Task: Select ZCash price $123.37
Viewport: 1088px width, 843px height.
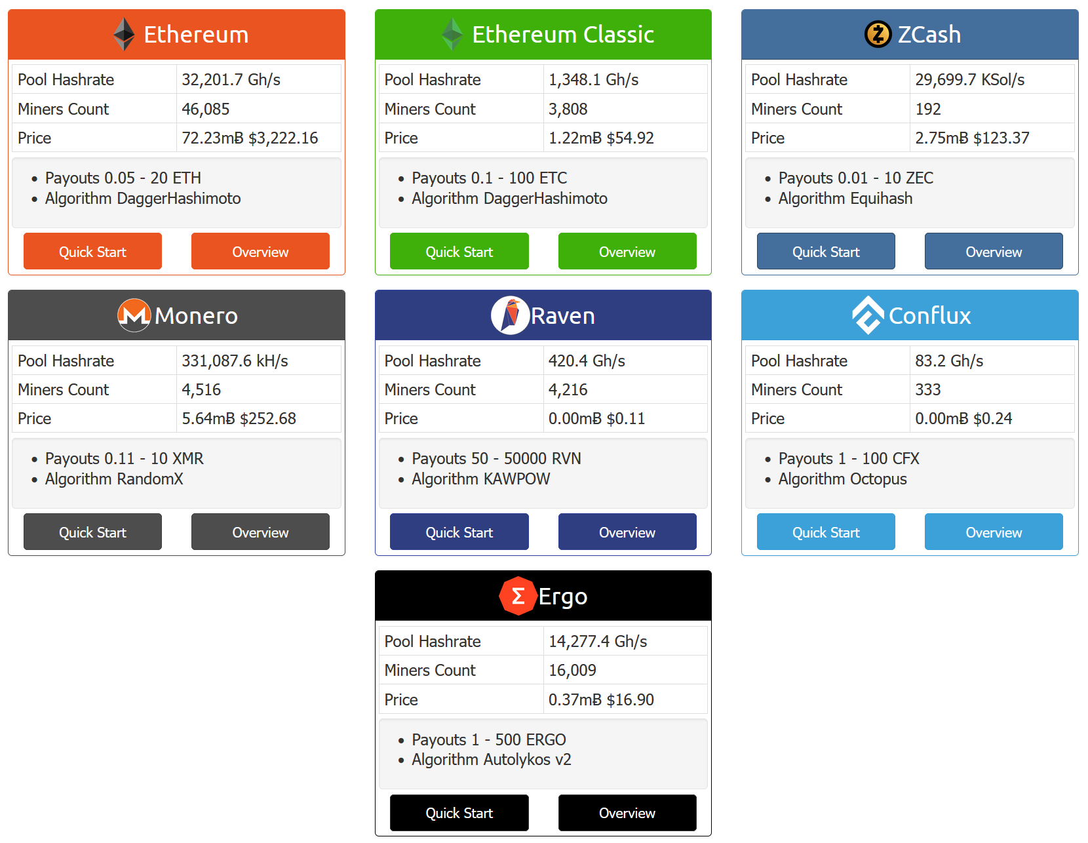Action: tap(1001, 138)
